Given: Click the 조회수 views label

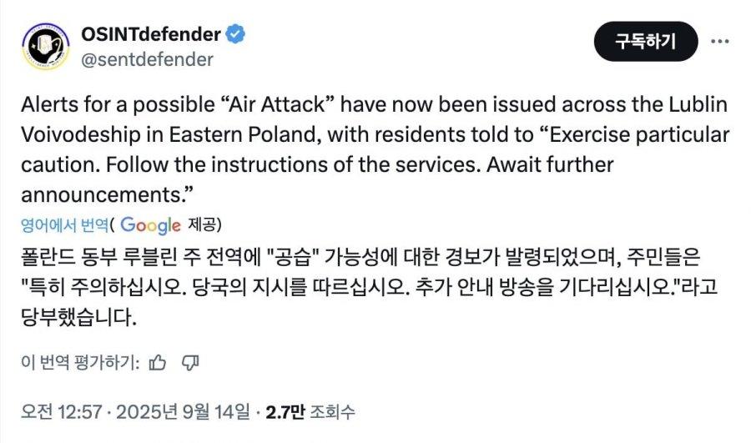Looking at the screenshot, I should tap(332, 411).
